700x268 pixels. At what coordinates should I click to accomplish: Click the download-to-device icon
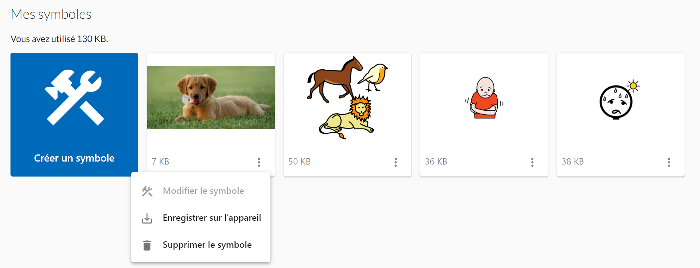(x=147, y=219)
